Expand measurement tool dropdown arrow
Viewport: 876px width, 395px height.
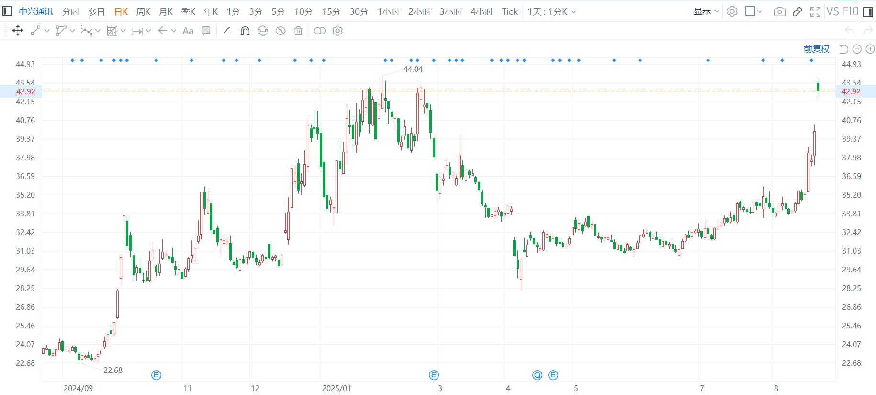(123, 31)
